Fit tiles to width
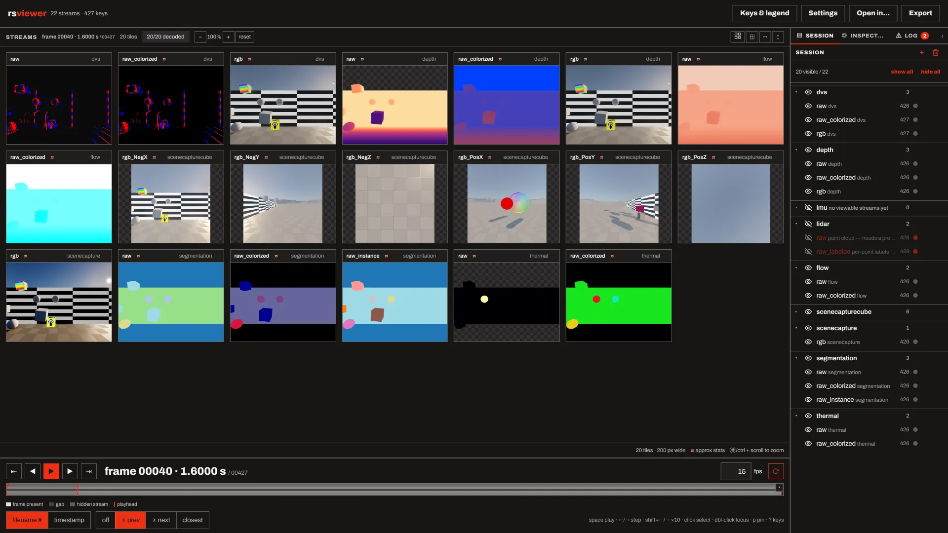This screenshot has width=948, height=533. pos(765,37)
